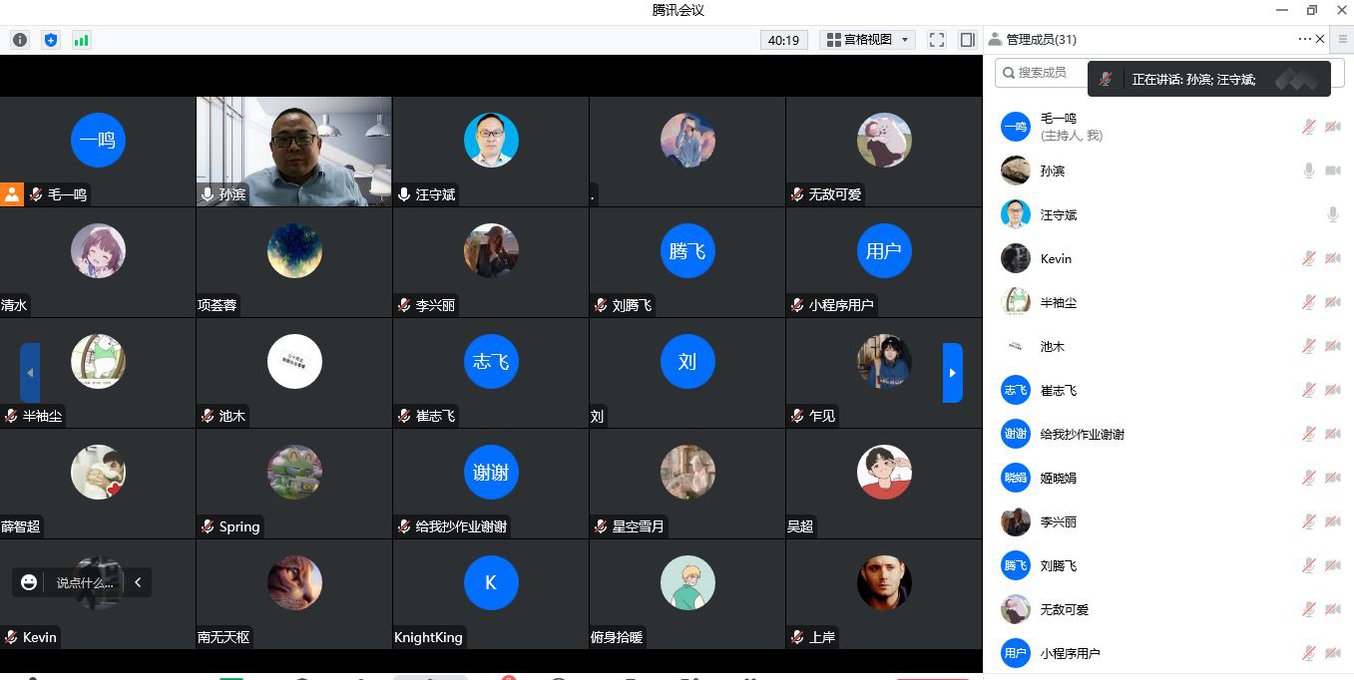The height and width of the screenshot is (680, 1354).
Task: Select 孙滨's video tile
Action: click(293, 152)
